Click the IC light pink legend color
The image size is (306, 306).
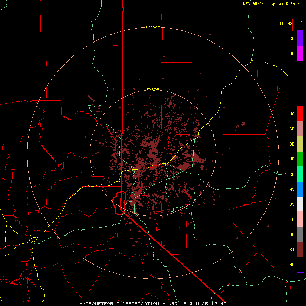[x=300, y=219]
